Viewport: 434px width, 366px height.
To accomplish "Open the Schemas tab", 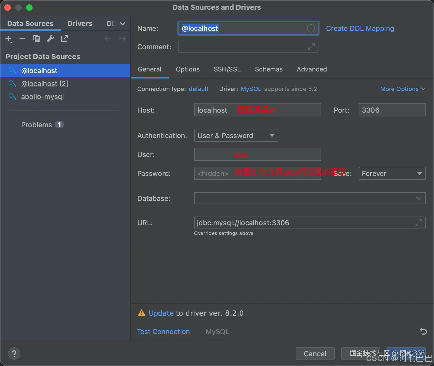I will pos(269,69).
